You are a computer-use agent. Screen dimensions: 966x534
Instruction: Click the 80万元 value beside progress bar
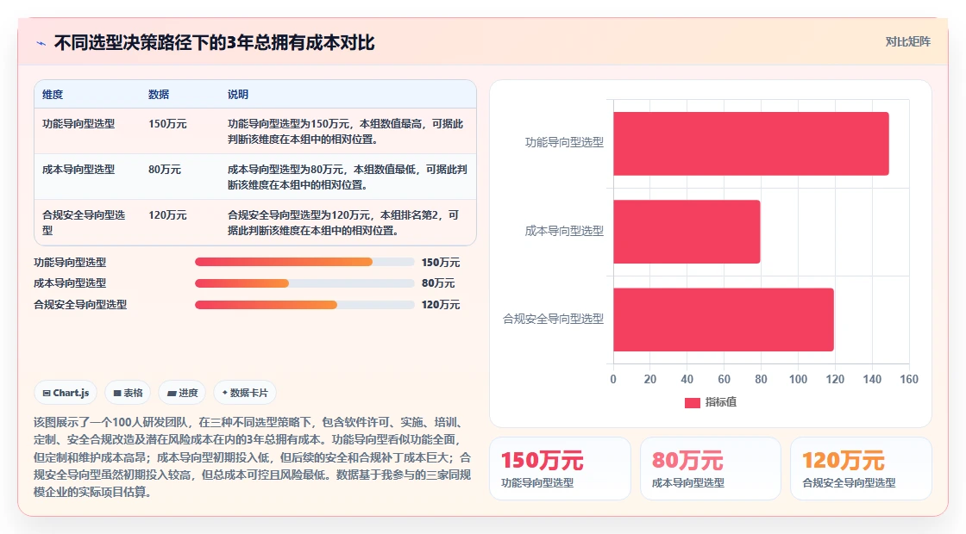438,283
